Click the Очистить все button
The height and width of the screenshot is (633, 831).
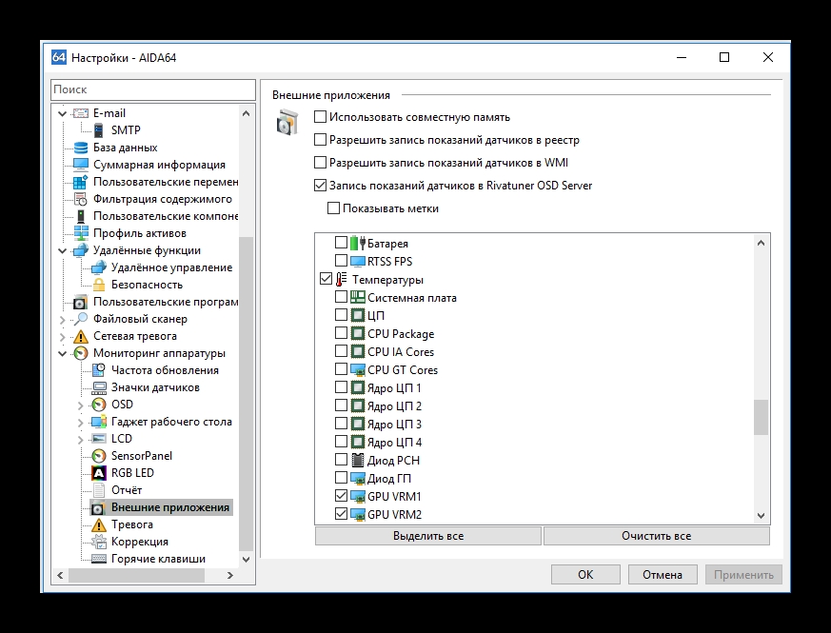coord(656,536)
